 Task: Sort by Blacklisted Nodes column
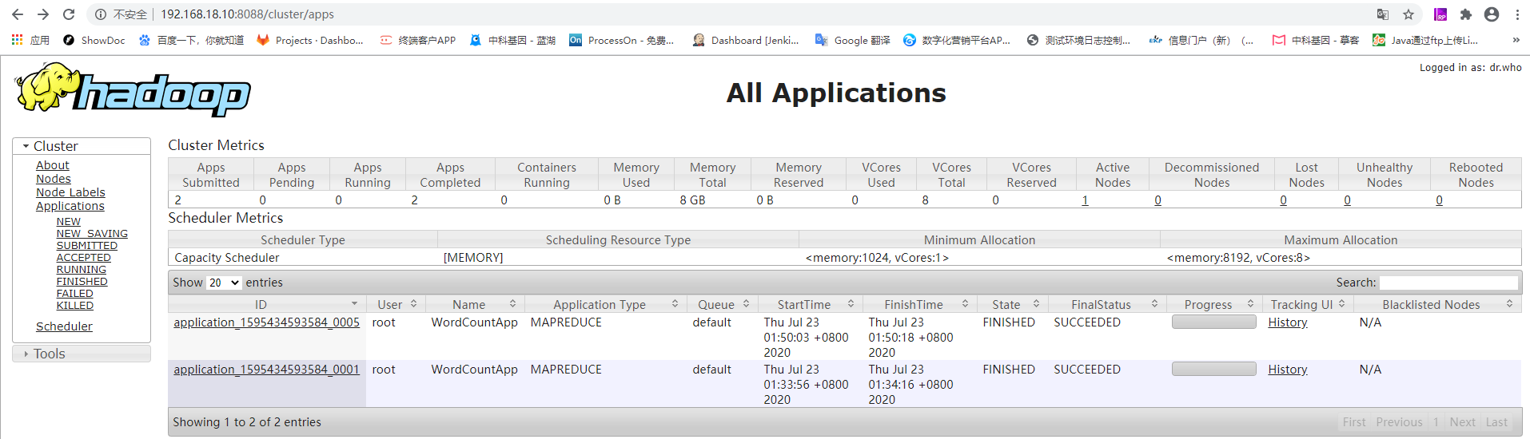point(1438,304)
